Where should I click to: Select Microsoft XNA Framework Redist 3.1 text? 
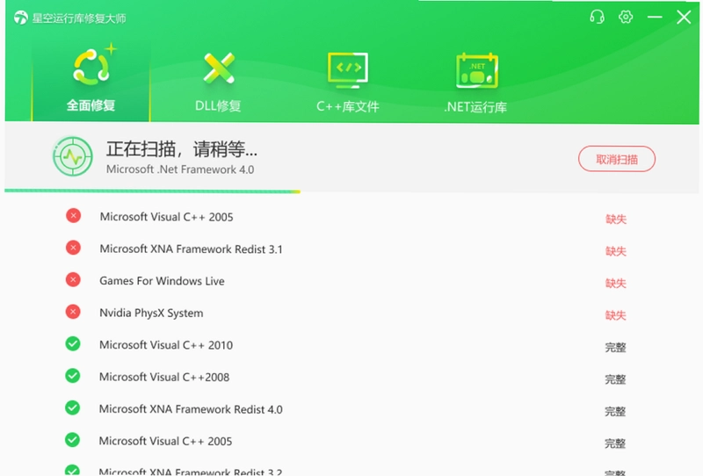pos(191,249)
